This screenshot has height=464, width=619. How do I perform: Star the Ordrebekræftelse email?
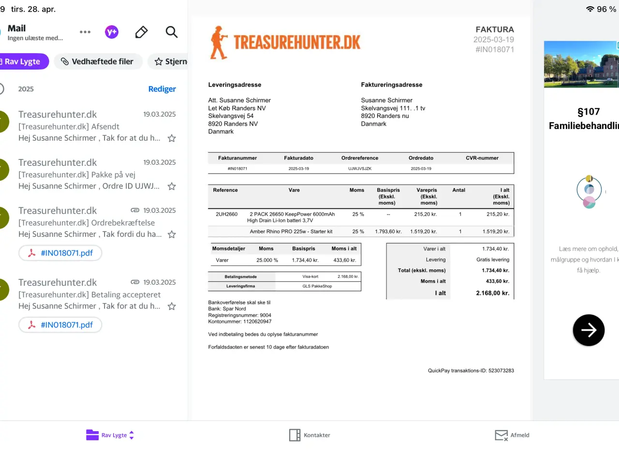click(x=172, y=234)
